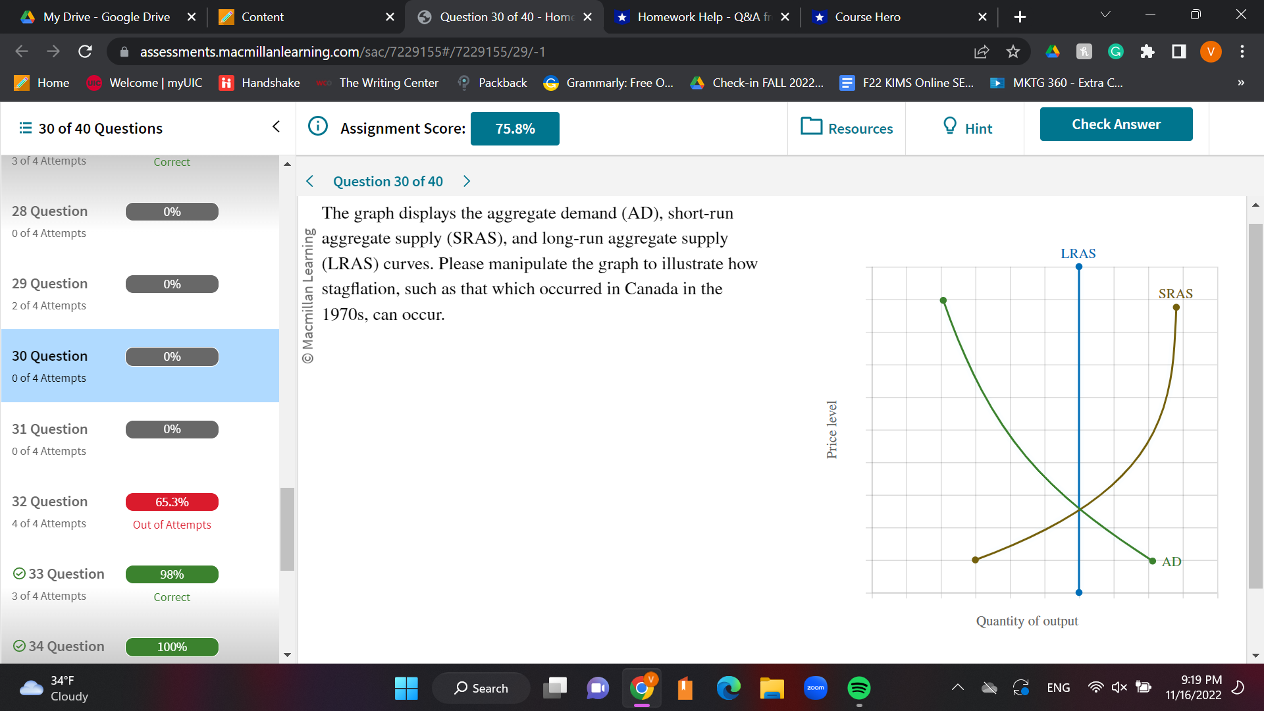Open the browser profile dropdown

[x=1210, y=51]
